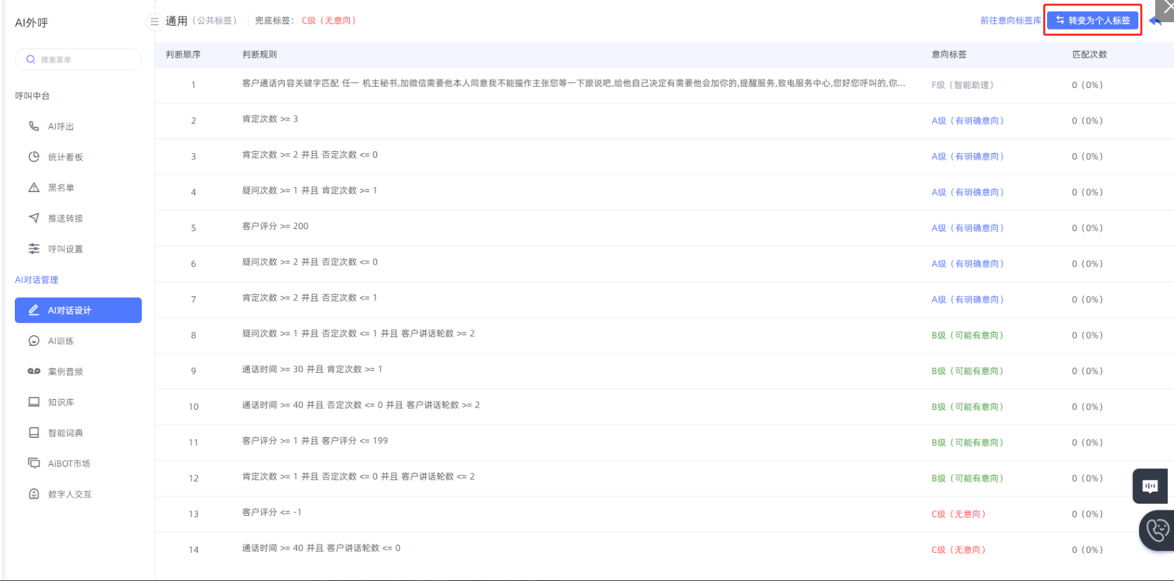Click the 推送转接 paper plane icon

34,218
